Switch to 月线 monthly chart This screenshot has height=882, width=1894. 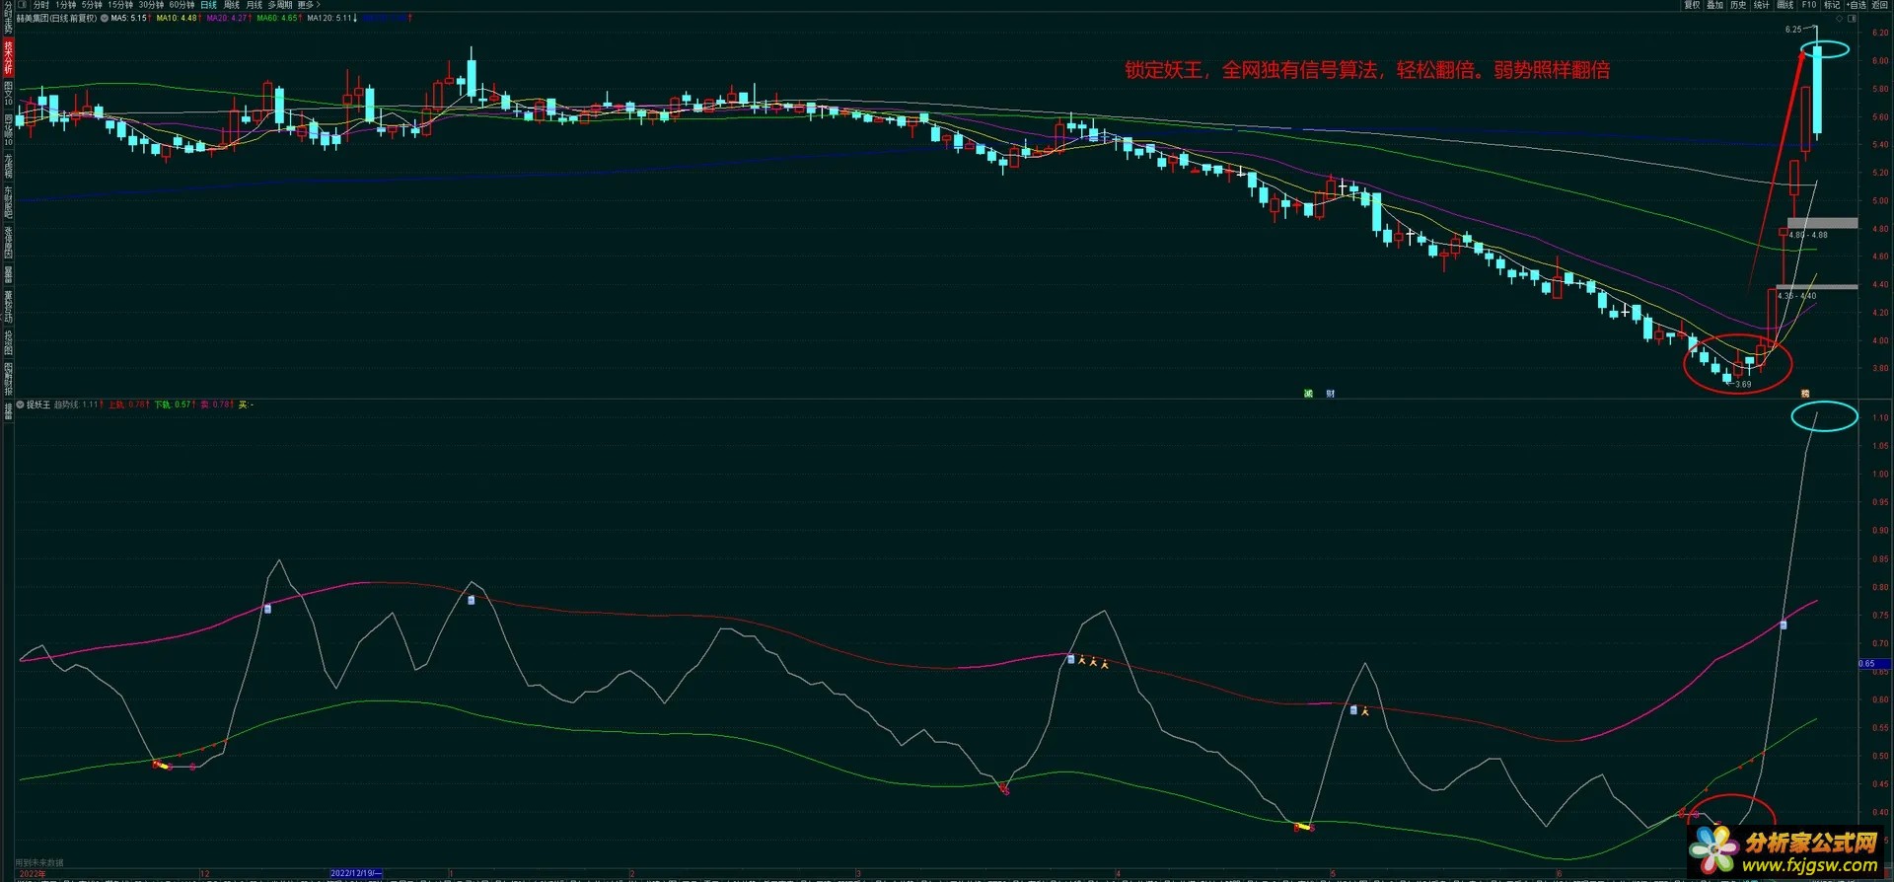click(x=254, y=5)
